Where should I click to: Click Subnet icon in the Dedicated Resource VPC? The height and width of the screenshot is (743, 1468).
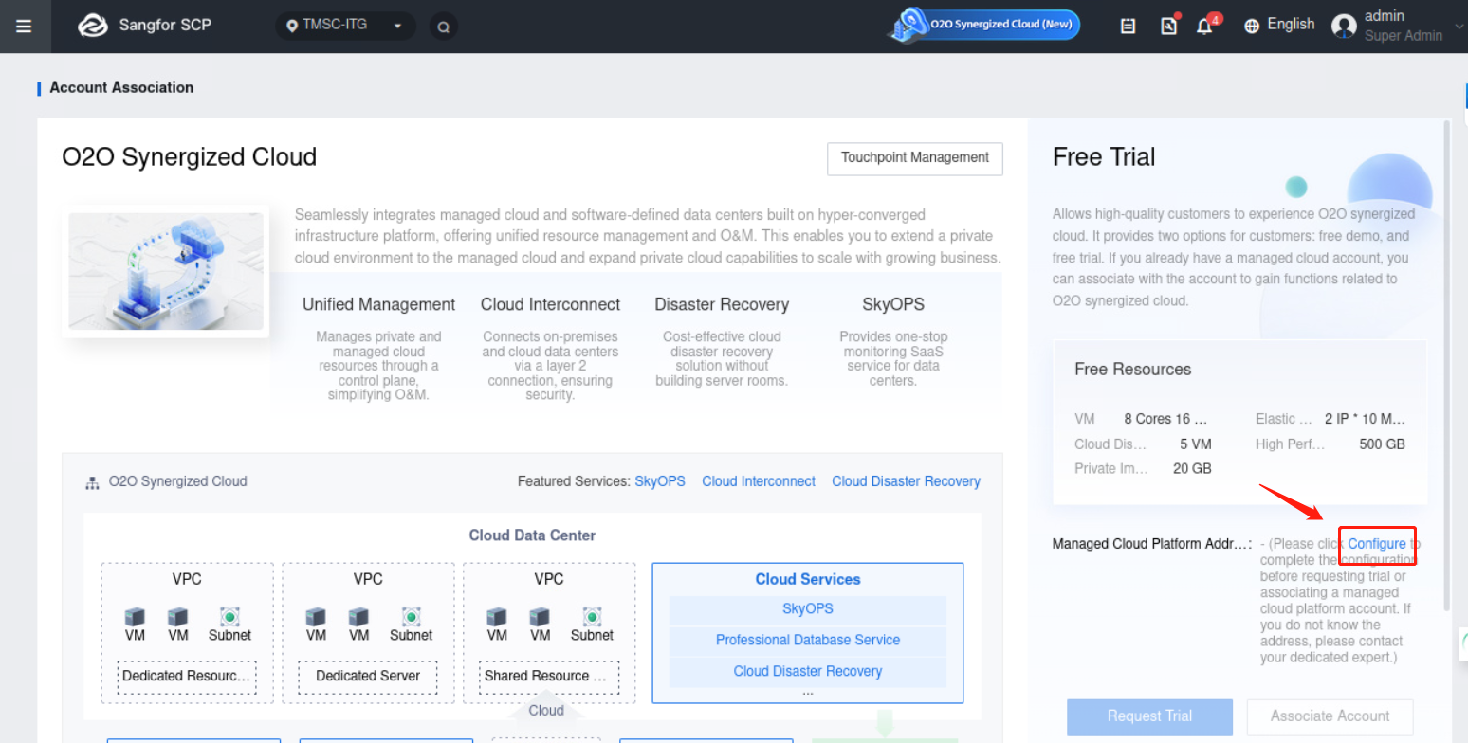coord(229,618)
